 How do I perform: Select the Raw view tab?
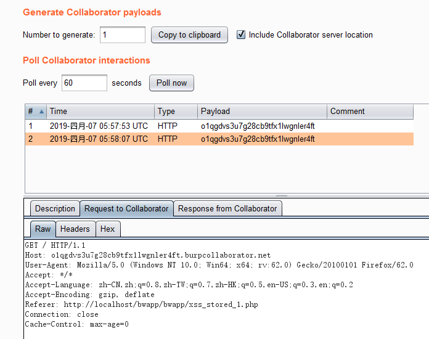coord(43,229)
